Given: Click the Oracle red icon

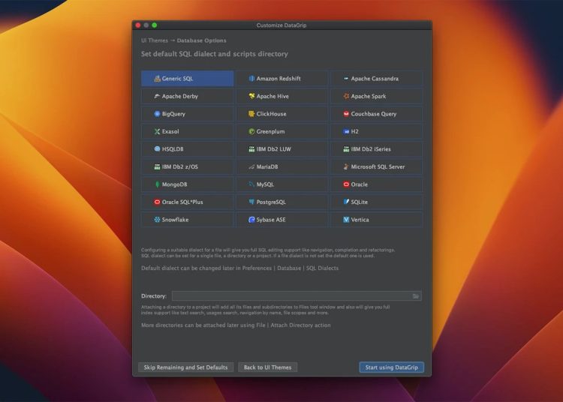Looking at the screenshot, I should pyautogui.click(x=346, y=184).
